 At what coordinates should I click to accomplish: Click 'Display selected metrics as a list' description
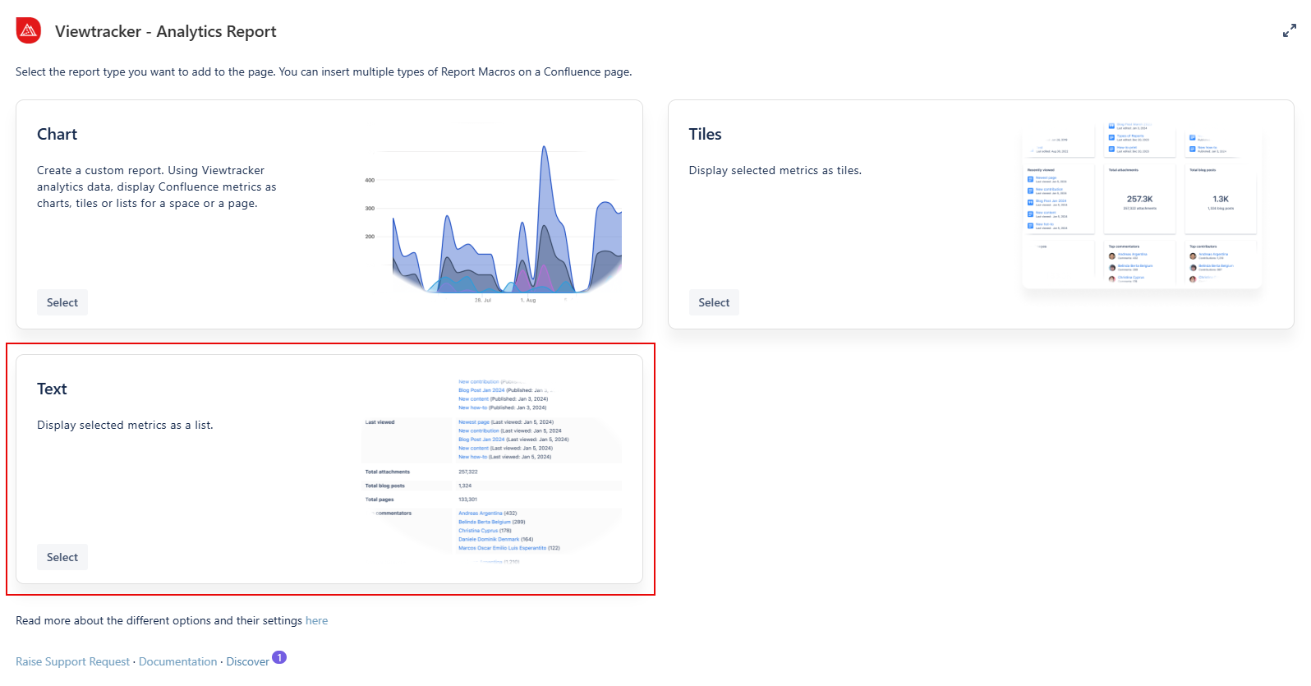[125, 425]
